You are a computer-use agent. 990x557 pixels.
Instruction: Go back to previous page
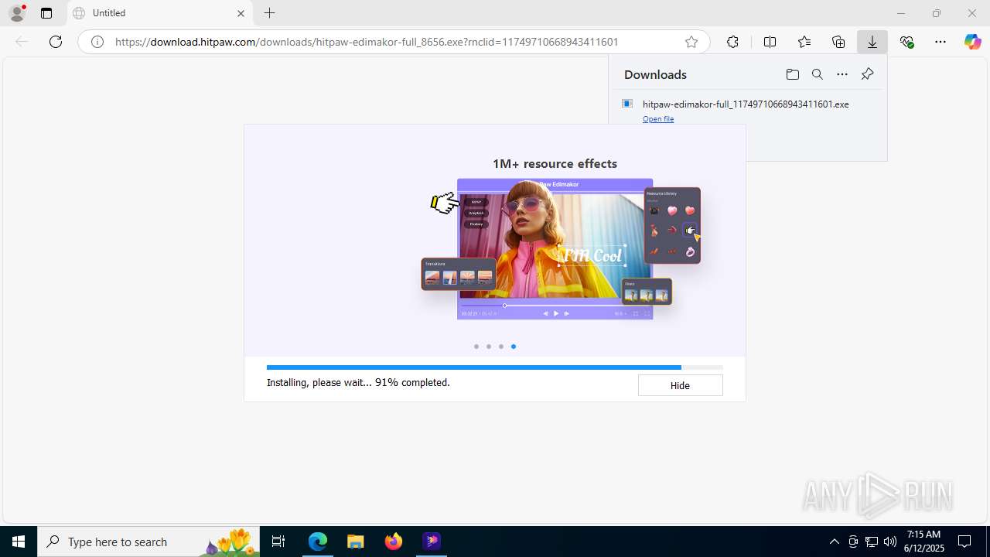22,42
